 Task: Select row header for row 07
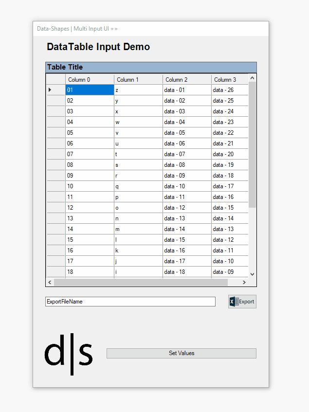point(55,154)
